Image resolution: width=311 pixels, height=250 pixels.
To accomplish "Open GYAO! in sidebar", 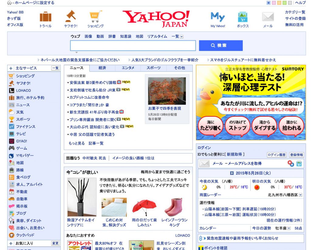I will pyautogui.click(x=22, y=141).
